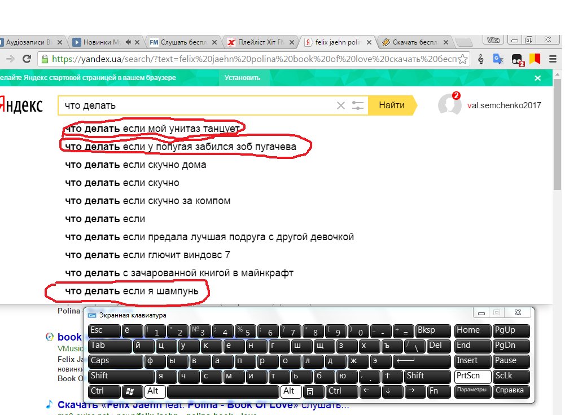Click 'Установить' in the green banner
The width and height of the screenshot is (578, 415).
point(242,78)
